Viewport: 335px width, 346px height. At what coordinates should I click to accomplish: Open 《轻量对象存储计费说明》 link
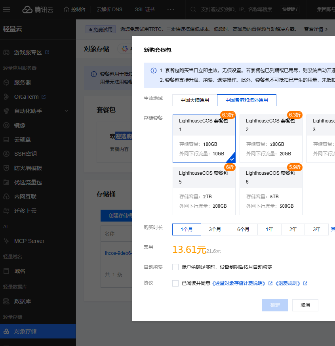coord(239,283)
